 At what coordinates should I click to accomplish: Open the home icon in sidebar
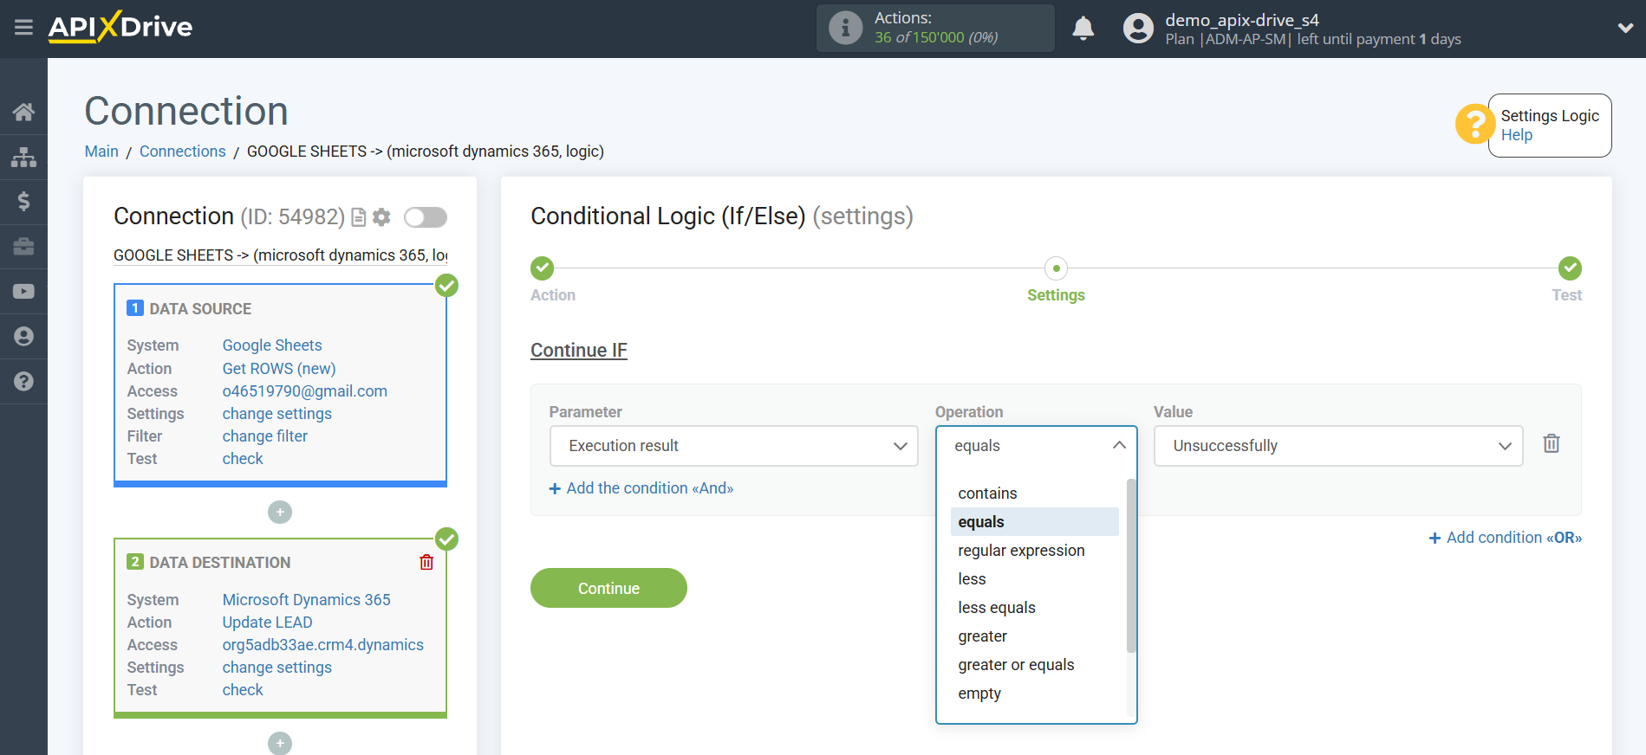[23, 112]
